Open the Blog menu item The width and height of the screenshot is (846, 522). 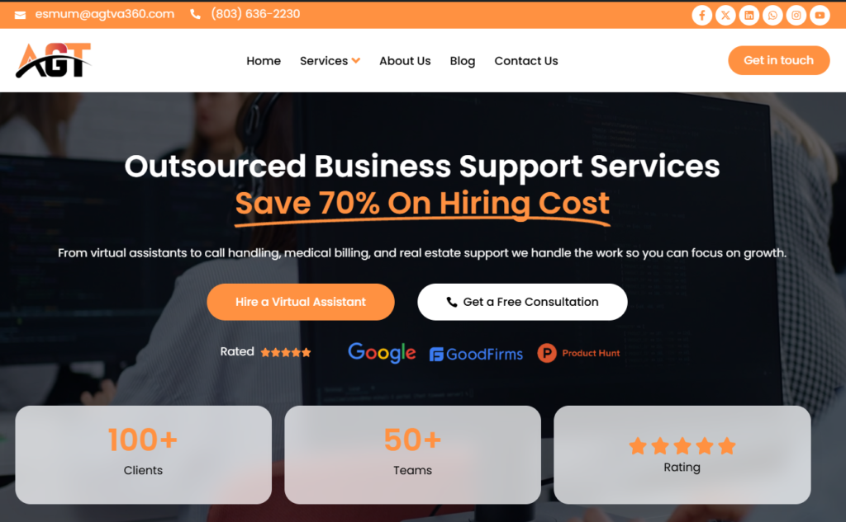[463, 61]
